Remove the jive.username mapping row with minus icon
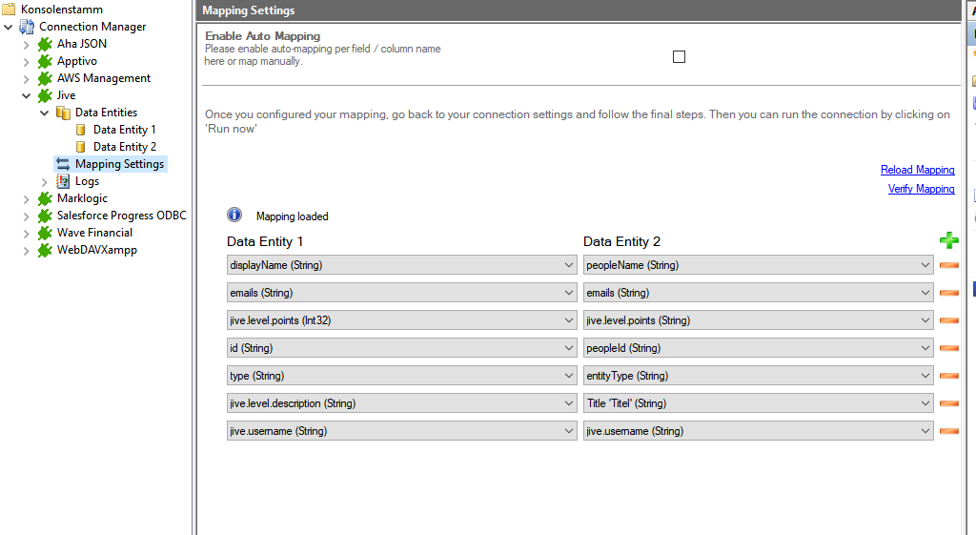This screenshot has width=976, height=535. tap(948, 431)
